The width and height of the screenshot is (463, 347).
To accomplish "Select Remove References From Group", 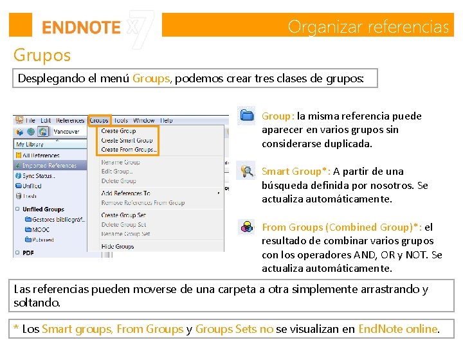I will click(143, 202).
